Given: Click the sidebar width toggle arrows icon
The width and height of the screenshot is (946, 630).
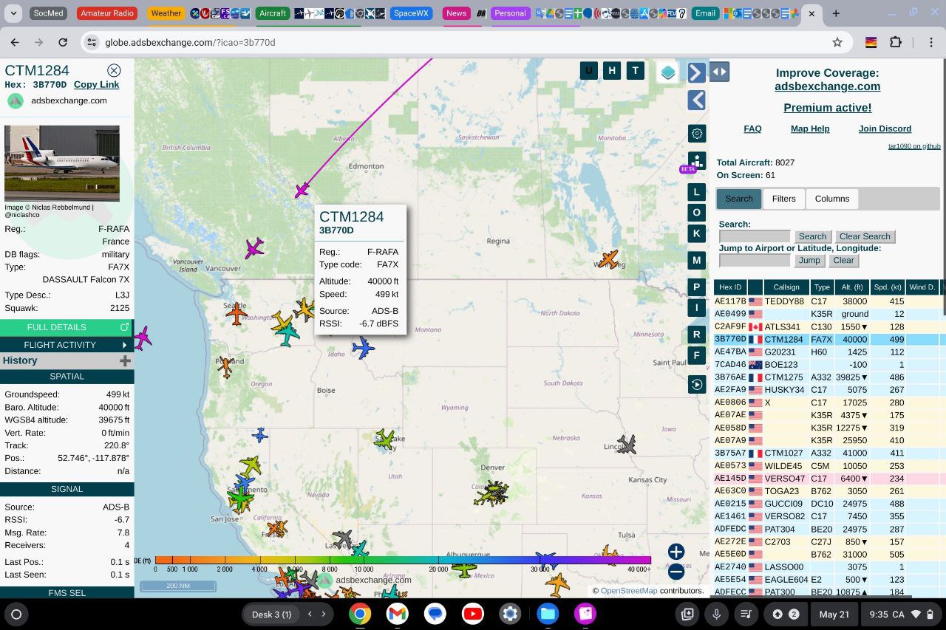Looking at the screenshot, I should pyautogui.click(x=719, y=72).
